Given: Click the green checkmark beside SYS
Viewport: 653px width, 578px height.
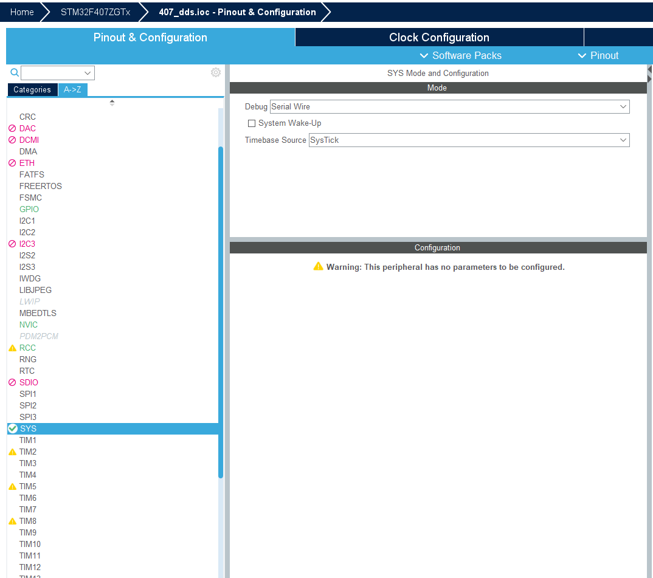Looking at the screenshot, I should [13, 428].
